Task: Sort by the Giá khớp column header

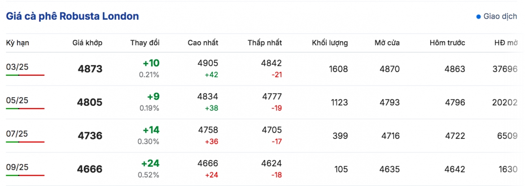Action: point(87,43)
